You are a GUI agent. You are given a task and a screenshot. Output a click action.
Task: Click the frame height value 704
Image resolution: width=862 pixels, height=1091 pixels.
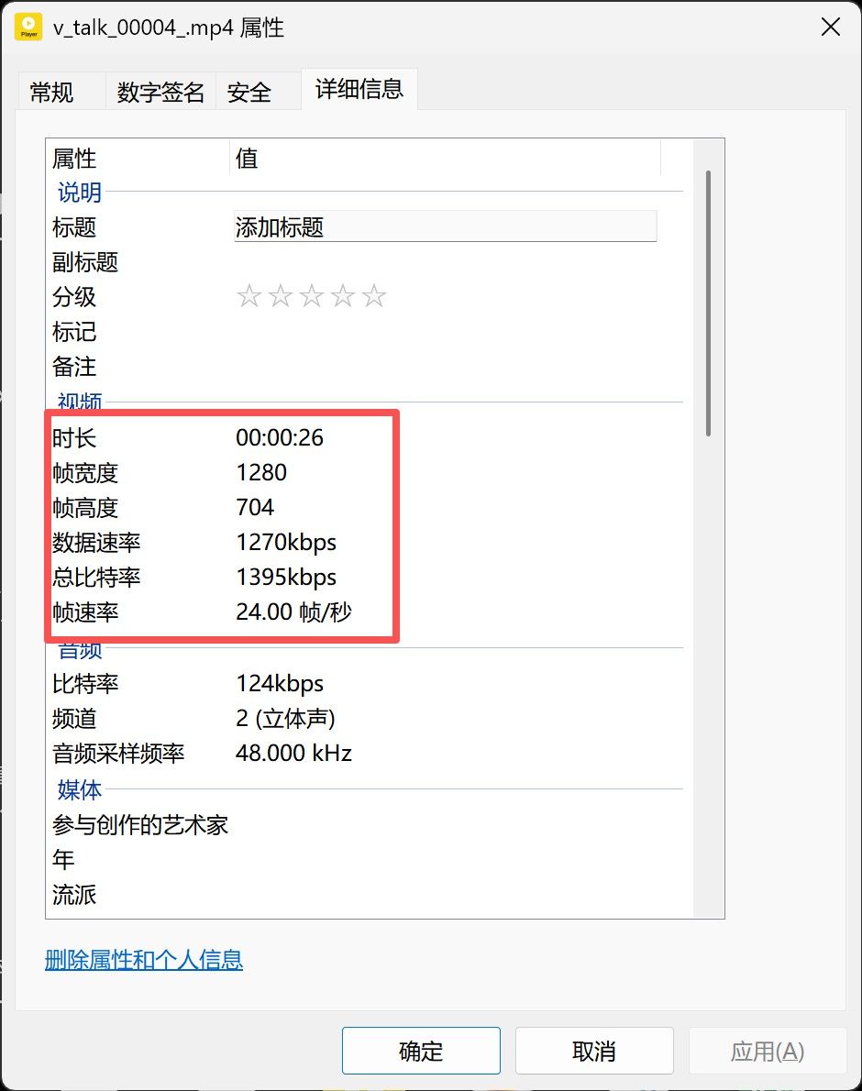255,507
